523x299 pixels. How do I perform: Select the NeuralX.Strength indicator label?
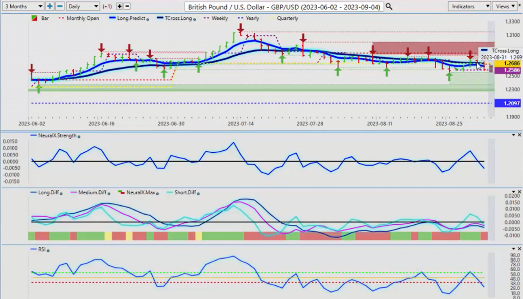[57, 135]
